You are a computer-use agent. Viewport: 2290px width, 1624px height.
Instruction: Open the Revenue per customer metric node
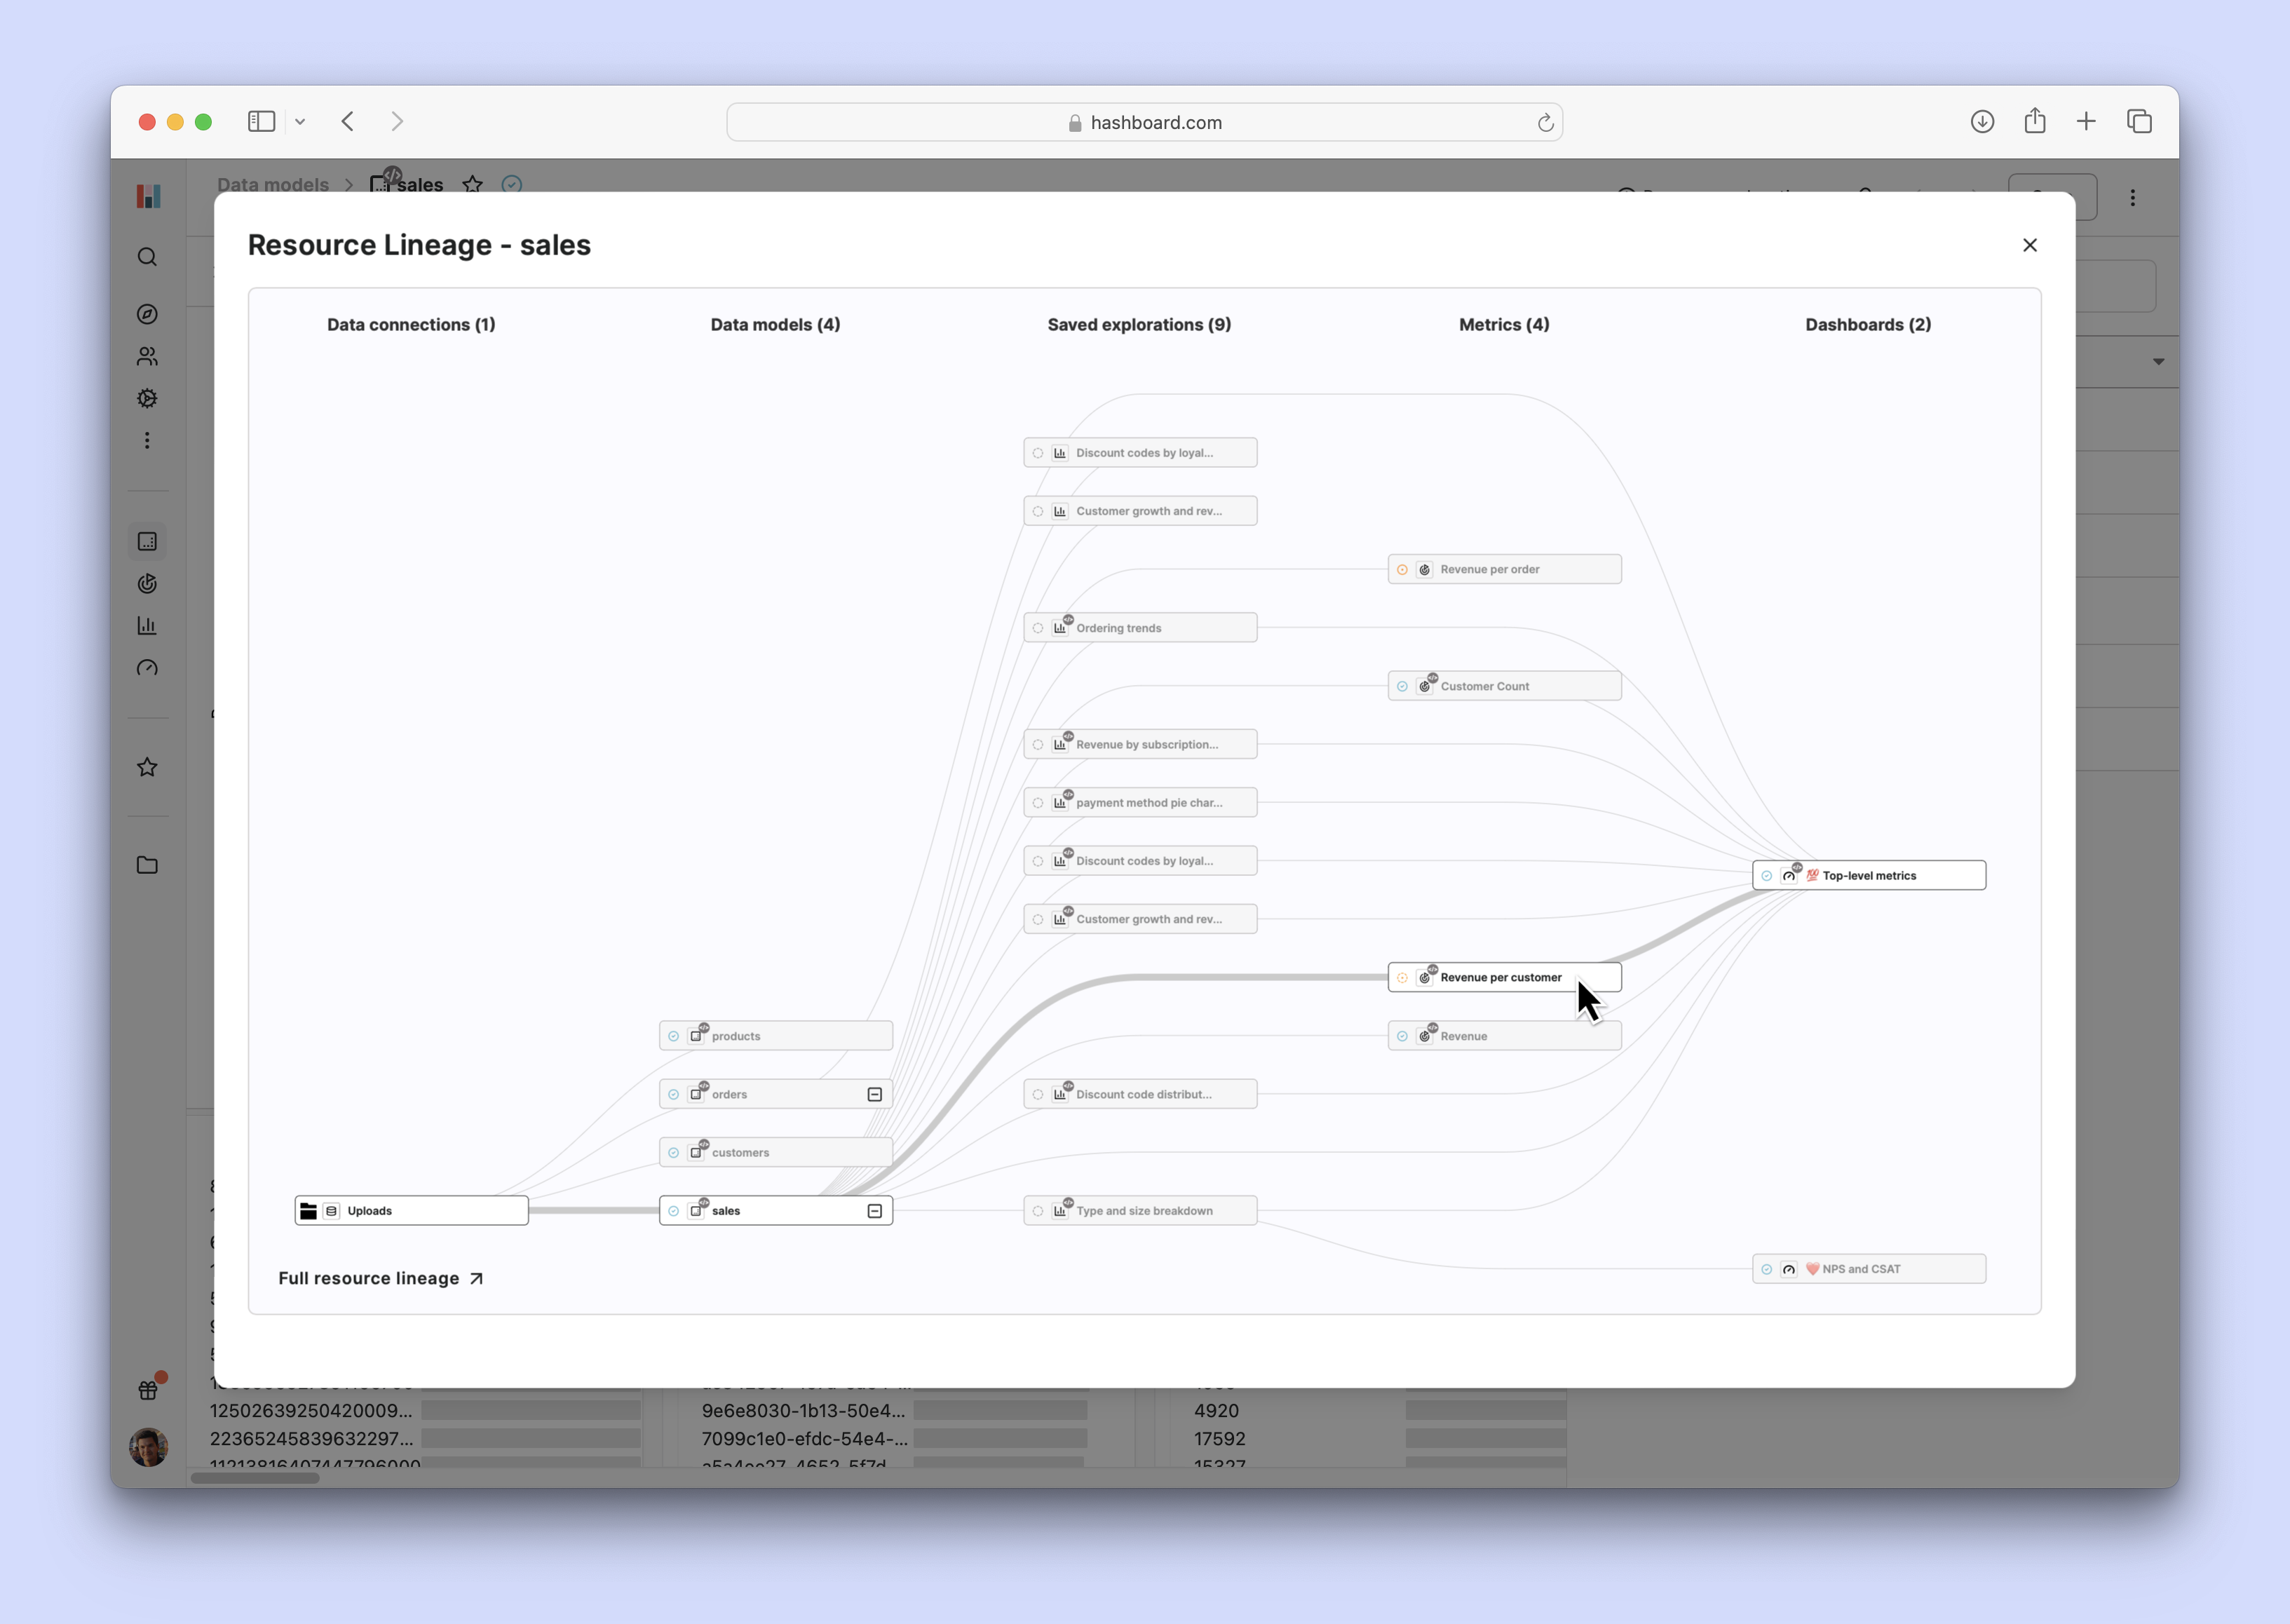point(1504,978)
